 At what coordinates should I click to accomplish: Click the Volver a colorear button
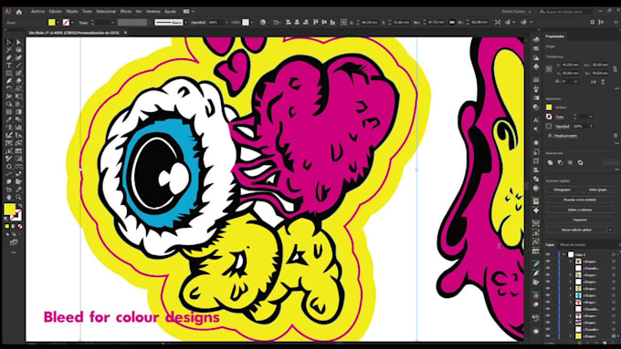click(580, 210)
